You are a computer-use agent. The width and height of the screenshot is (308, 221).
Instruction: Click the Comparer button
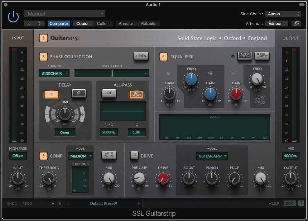[59, 24]
